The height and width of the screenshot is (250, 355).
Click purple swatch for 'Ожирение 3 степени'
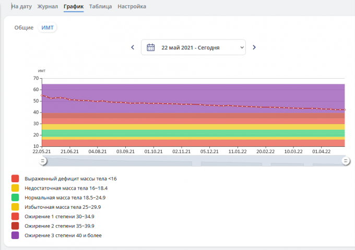click(15, 235)
